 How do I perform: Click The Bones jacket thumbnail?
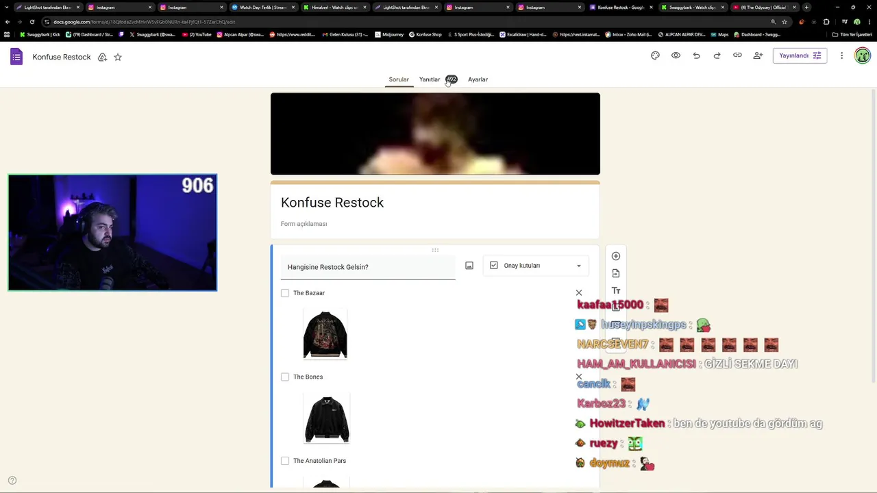327,419
